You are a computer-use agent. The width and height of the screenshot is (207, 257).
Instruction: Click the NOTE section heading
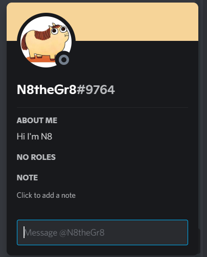click(x=27, y=178)
